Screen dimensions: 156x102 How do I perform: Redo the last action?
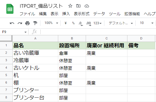pos(20,23)
